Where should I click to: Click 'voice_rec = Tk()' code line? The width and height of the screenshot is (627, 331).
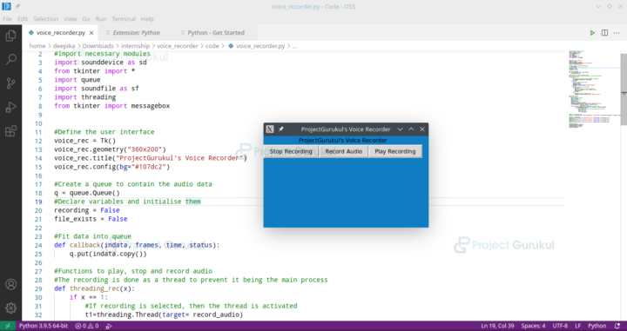pos(84,141)
